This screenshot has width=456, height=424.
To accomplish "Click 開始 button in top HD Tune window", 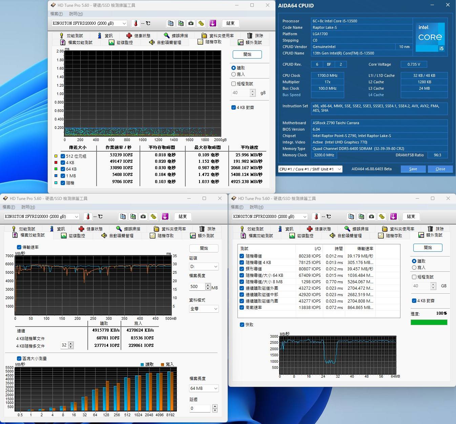I will coord(247,54).
